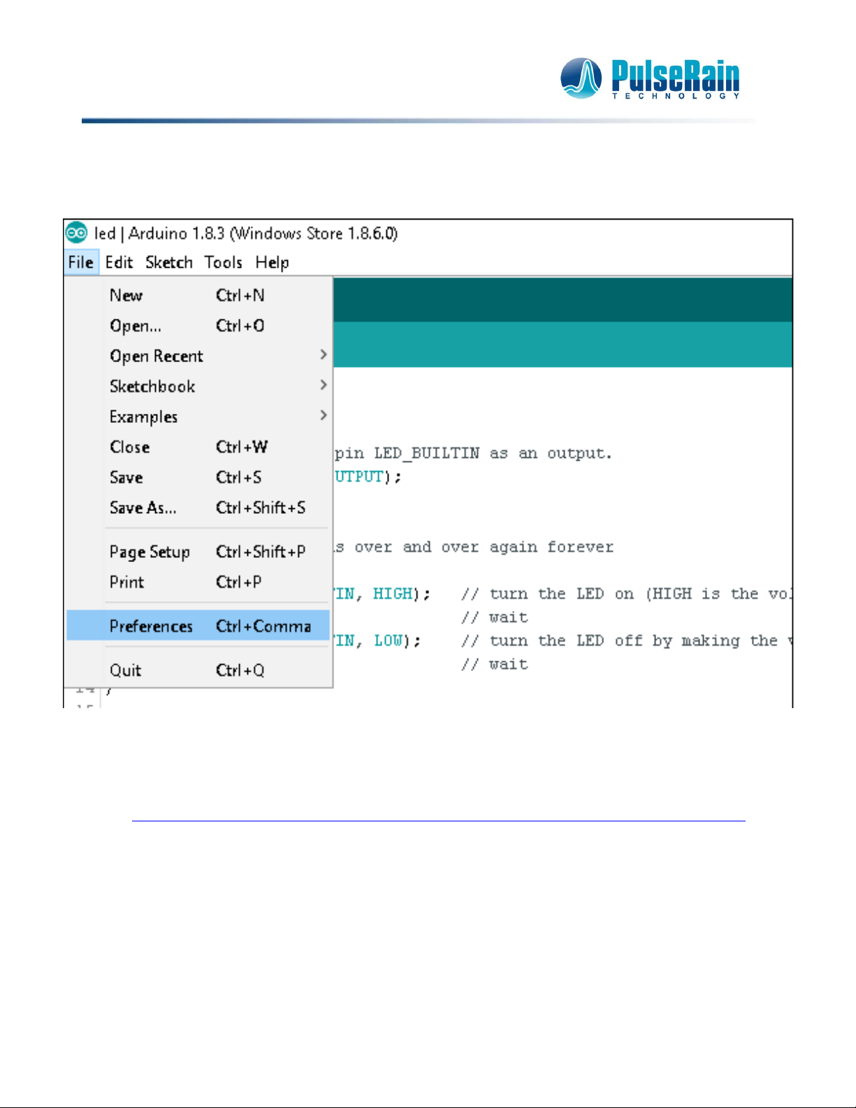Expand the Sketchbook submenu

click(152, 387)
